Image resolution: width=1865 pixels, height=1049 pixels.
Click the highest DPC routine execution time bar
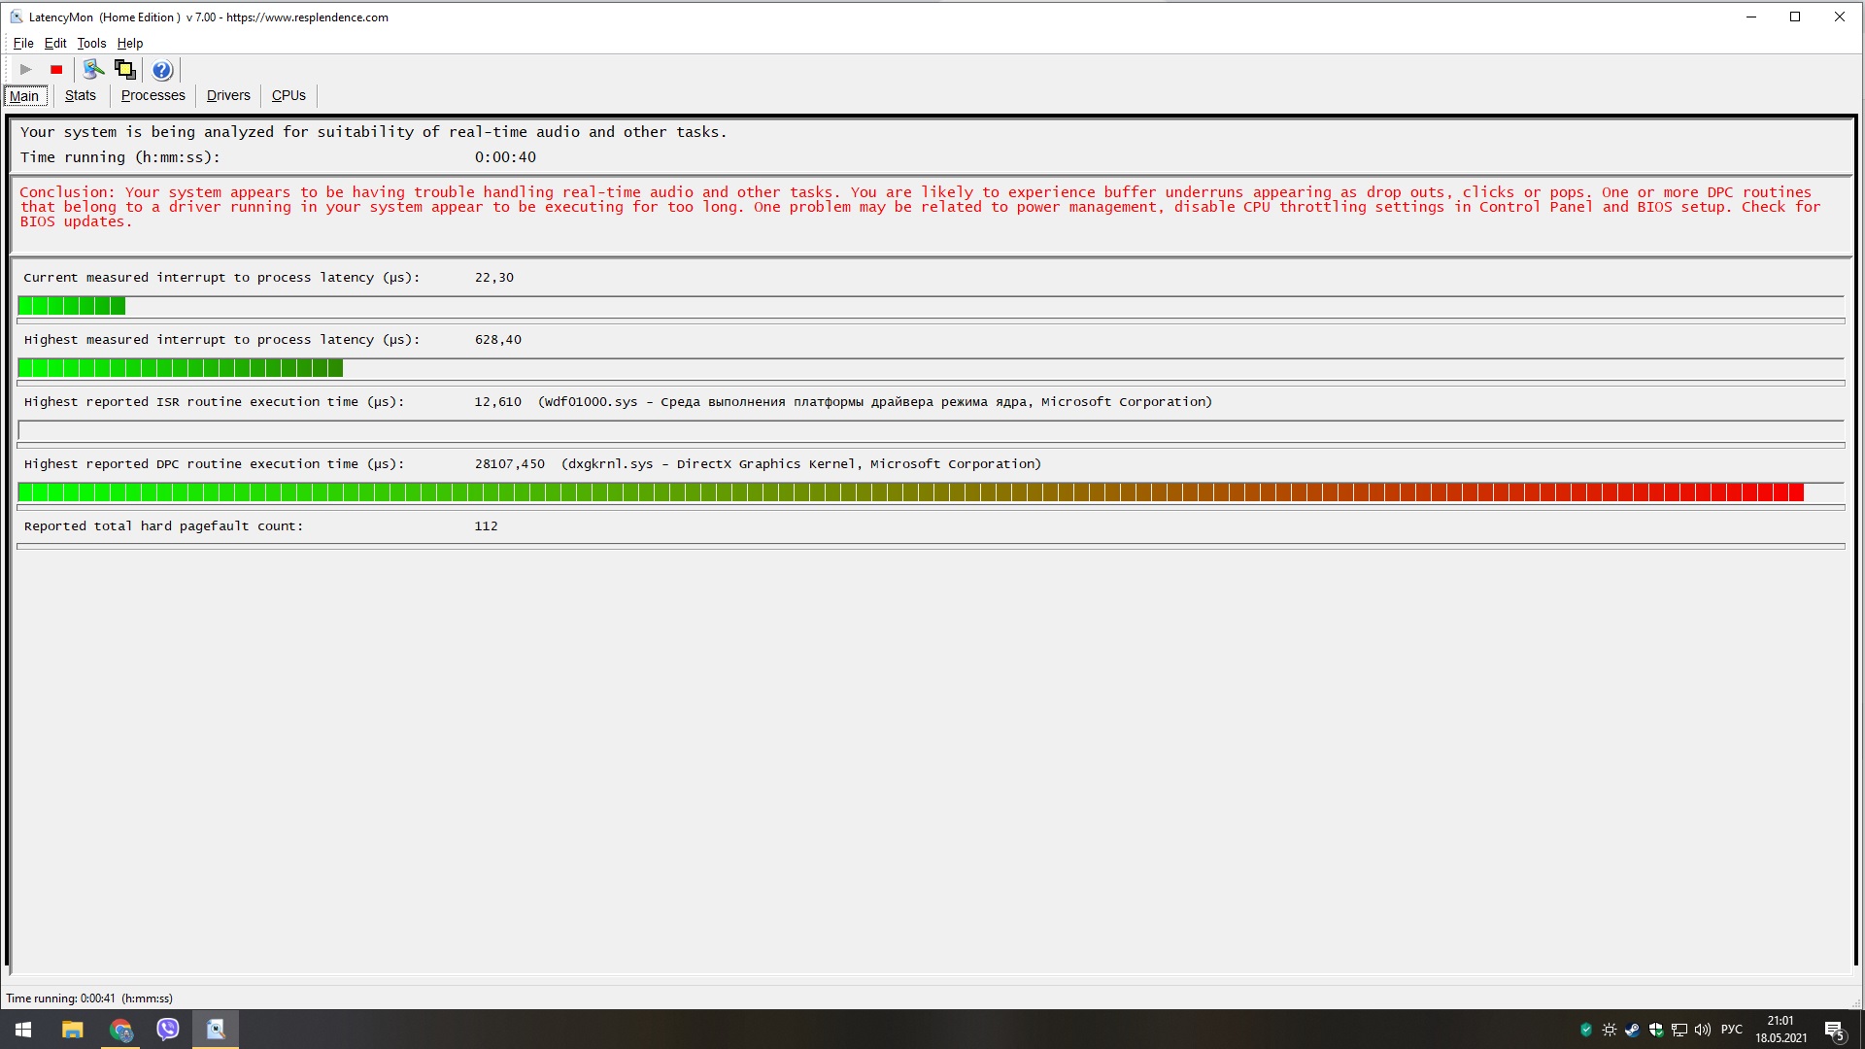(x=910, y=492)
